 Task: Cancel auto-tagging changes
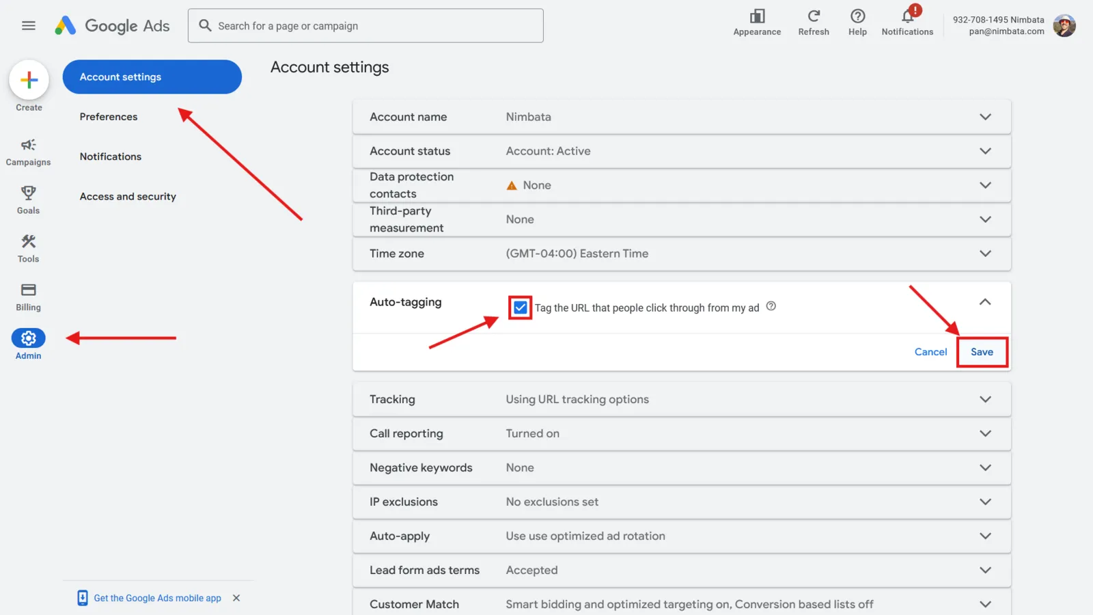930,352
